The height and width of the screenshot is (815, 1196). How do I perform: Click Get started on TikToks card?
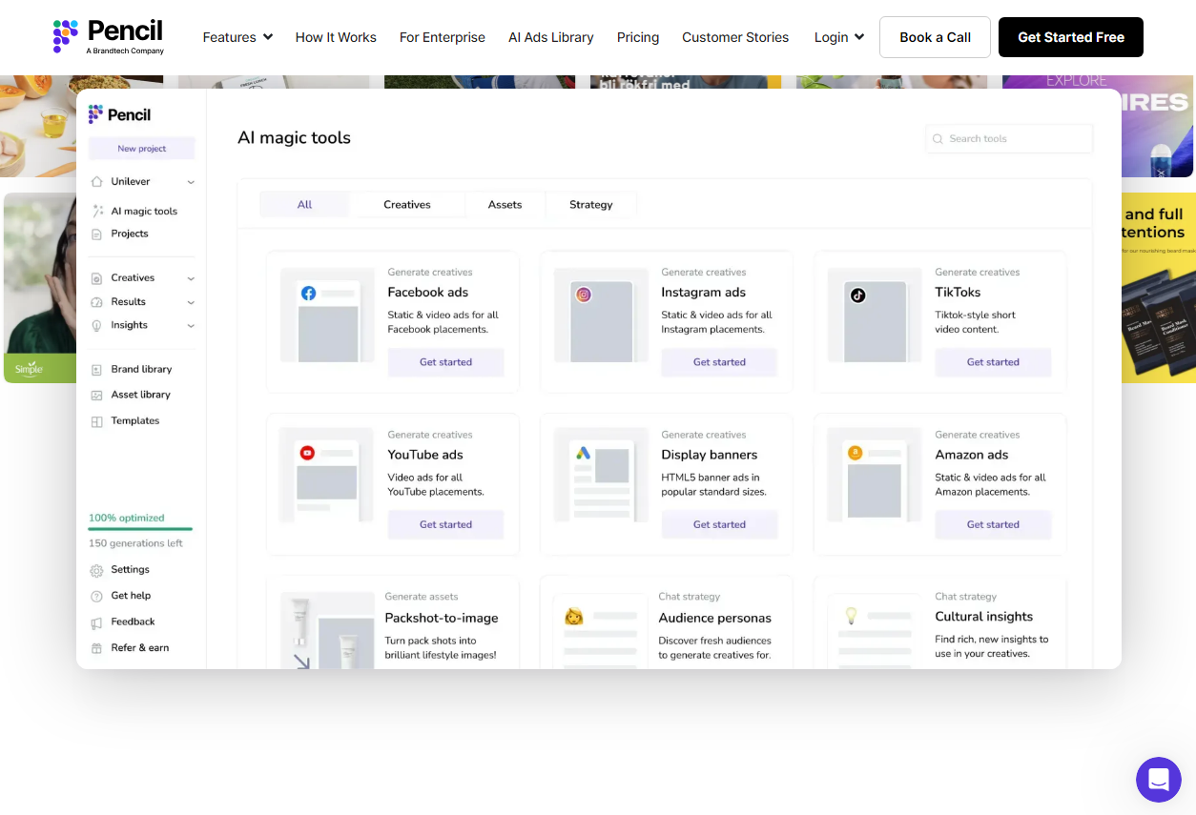993,362
